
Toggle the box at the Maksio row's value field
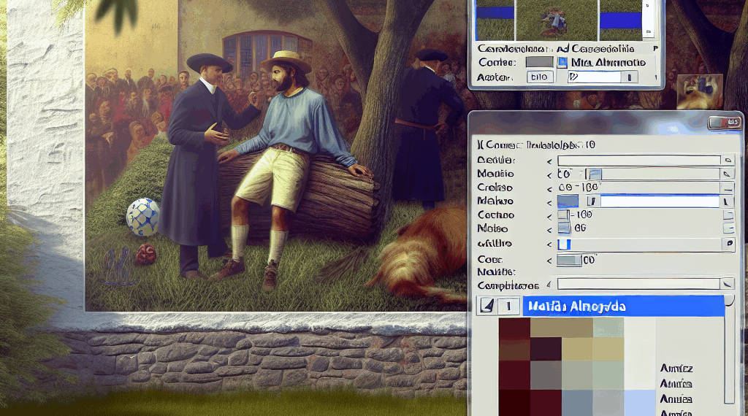(x=595, y=174)
